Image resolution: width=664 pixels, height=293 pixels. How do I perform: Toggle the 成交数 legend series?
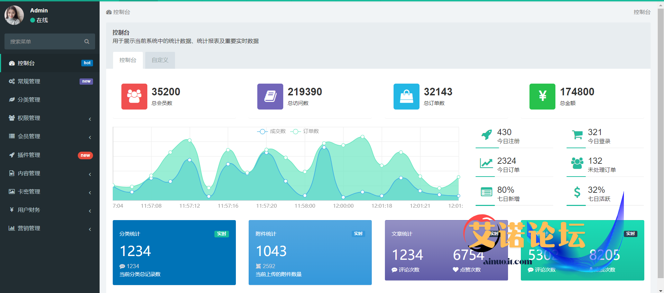[271, 131]
